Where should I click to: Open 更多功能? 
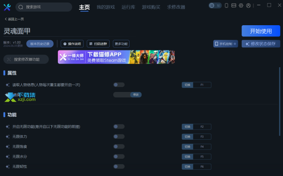pos(121,44)
